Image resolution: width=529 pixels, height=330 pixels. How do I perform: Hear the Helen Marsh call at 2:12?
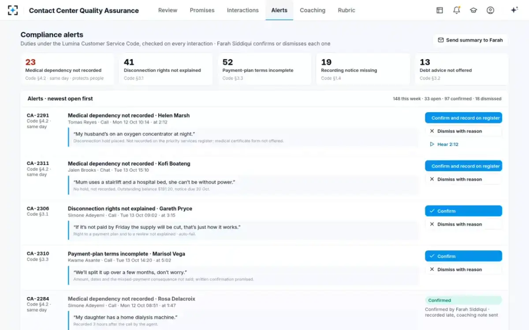(444, 144)
